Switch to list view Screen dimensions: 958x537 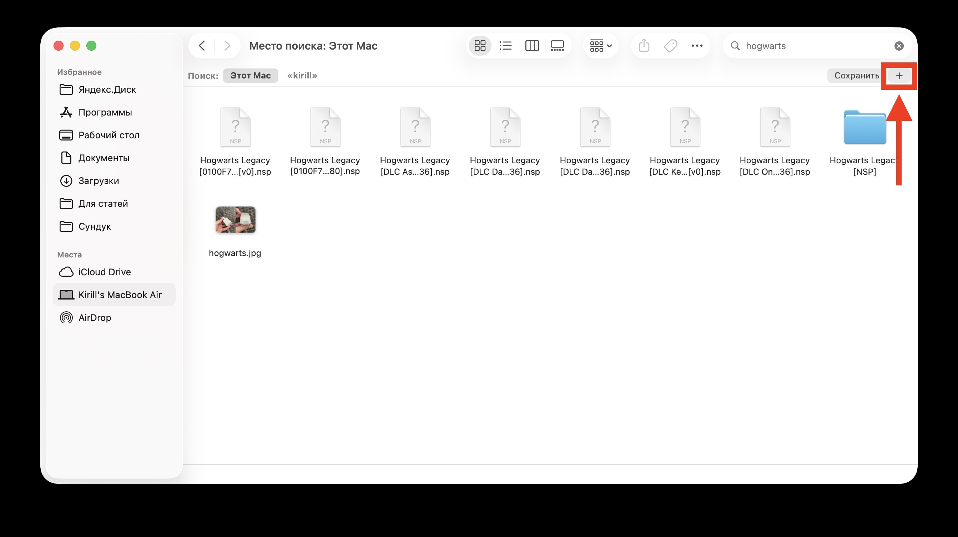click(x=505, y=46)
